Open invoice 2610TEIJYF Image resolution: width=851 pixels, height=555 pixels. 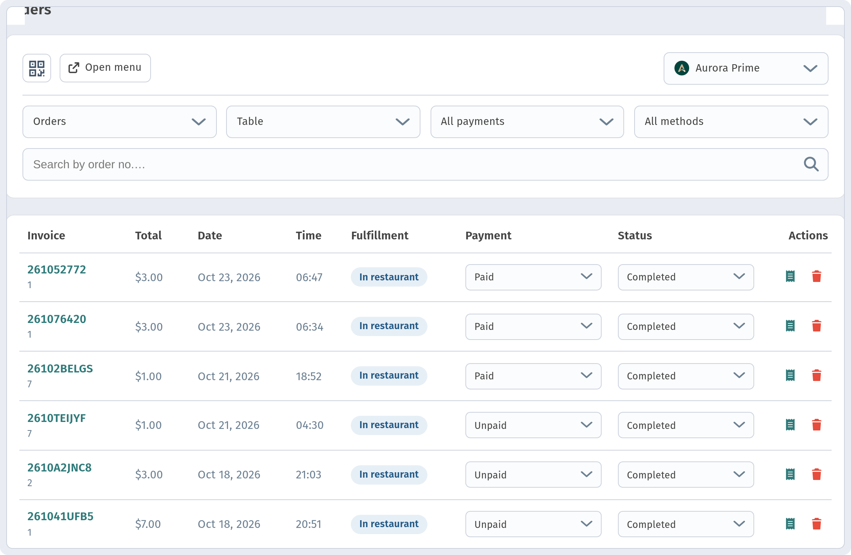pyautogui.click(x=57, y=418)
